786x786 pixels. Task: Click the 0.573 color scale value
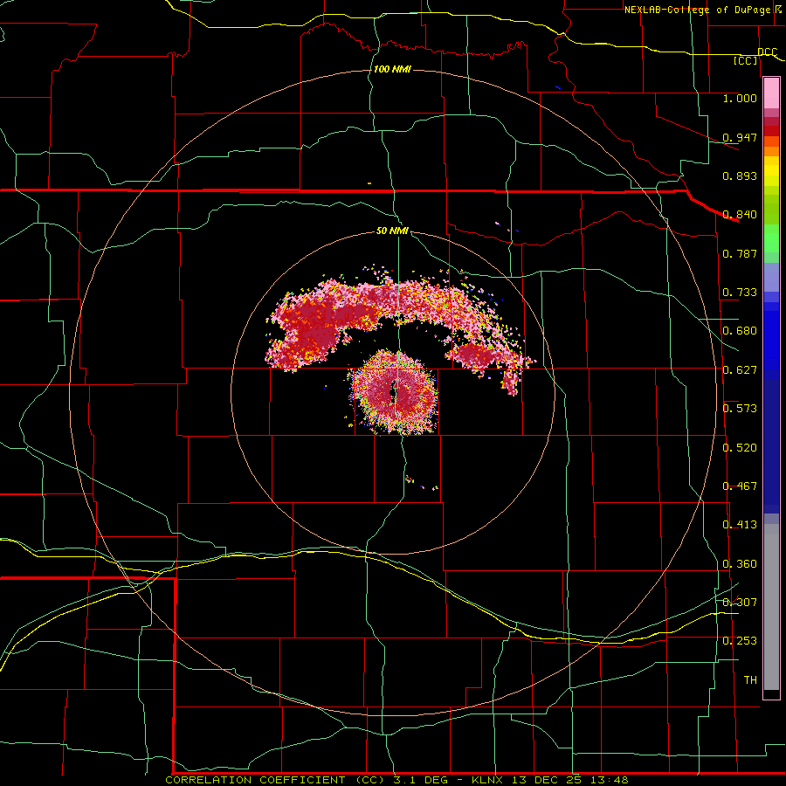(x=740, y=409)
